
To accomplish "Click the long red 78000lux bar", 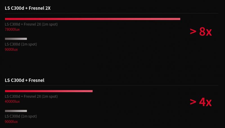I will 93,19.
